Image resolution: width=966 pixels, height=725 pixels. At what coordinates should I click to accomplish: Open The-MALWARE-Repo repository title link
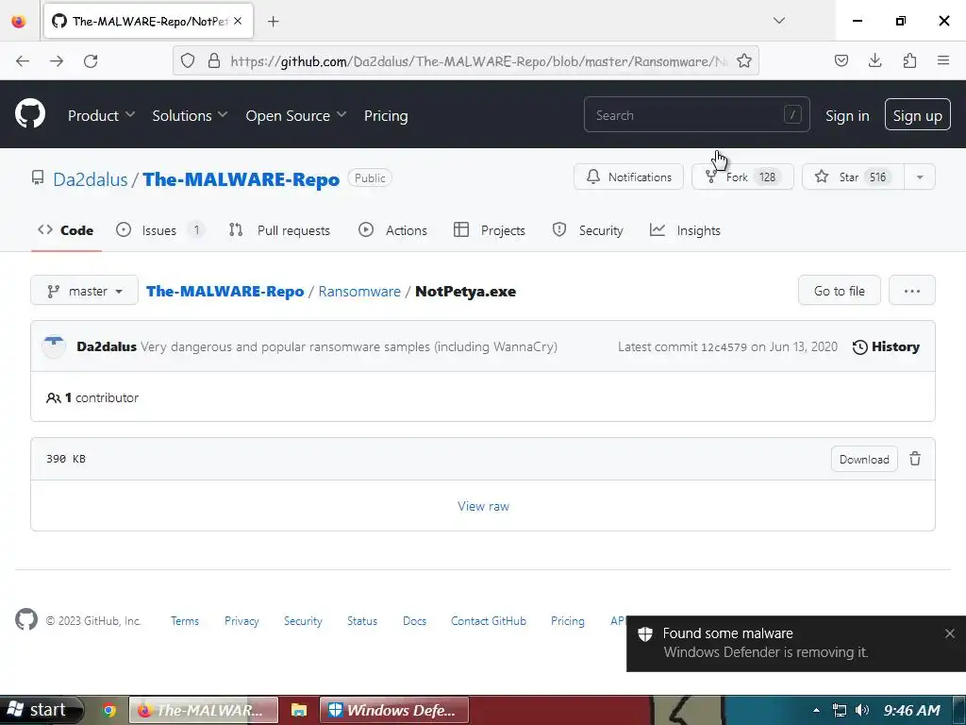[241, 179]
